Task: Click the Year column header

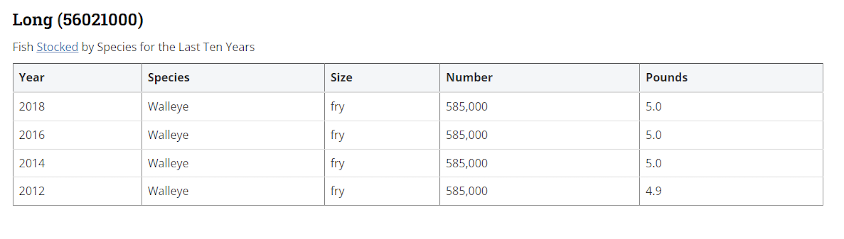Action: (32, 78)
